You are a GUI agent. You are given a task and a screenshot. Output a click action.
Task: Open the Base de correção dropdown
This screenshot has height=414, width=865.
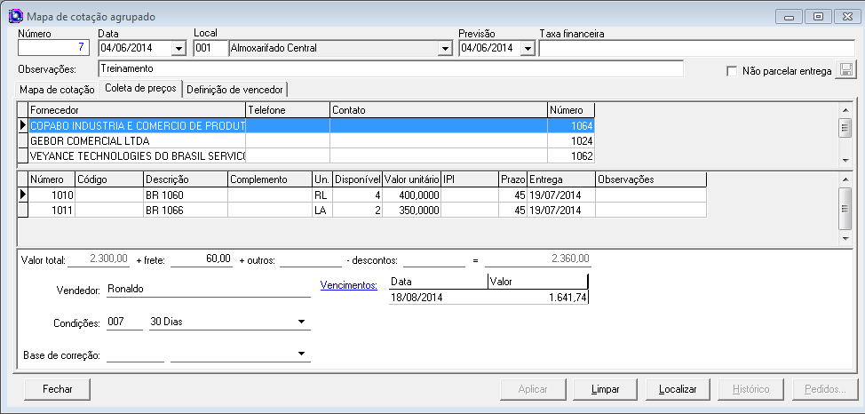point(302,354)
